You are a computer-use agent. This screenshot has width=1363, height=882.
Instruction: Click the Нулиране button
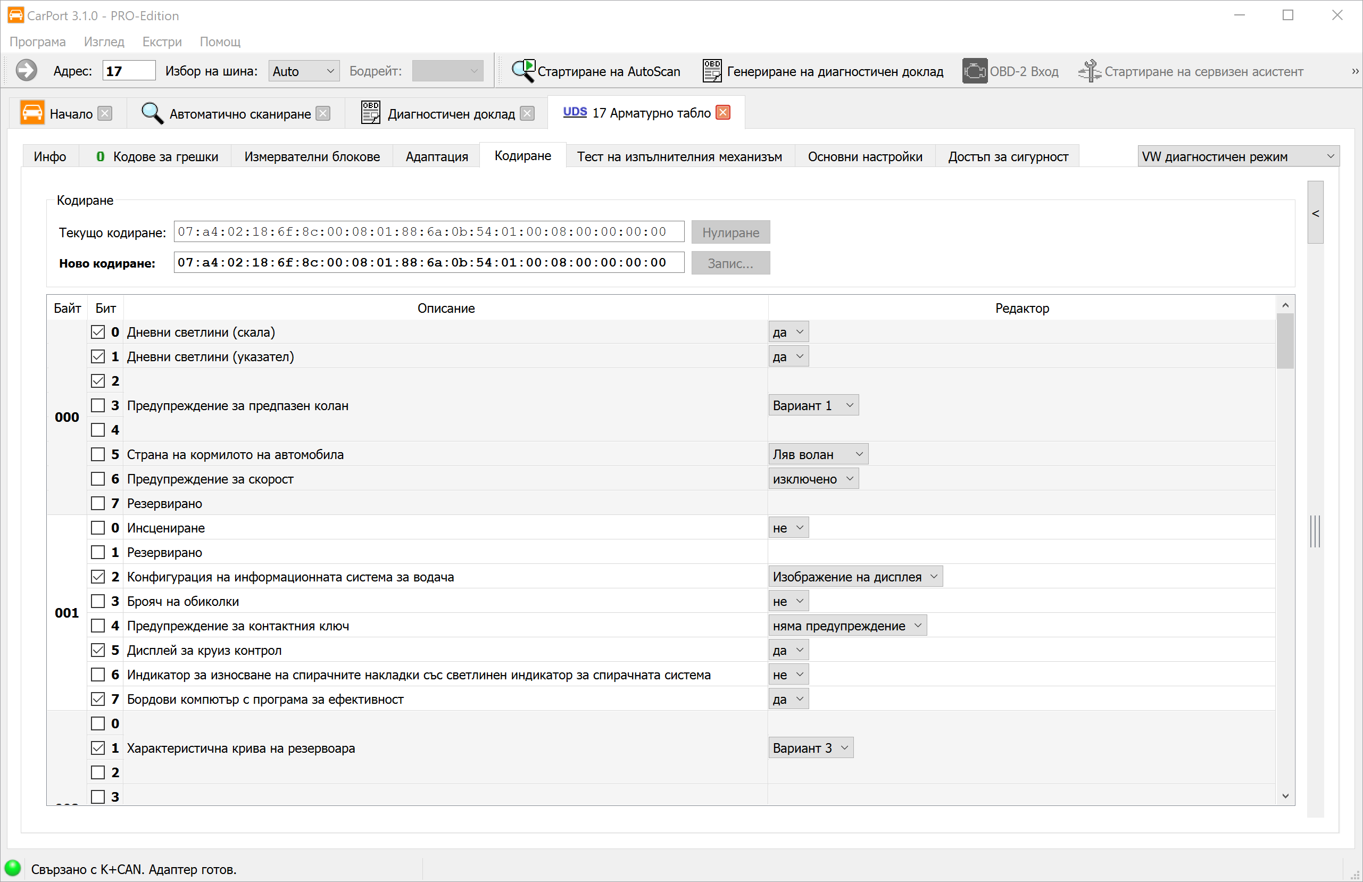click(x=730, y=232)
